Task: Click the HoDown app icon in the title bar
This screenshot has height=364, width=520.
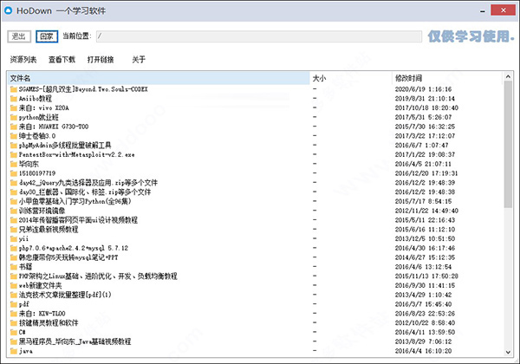Action: (x=9, y=10)
